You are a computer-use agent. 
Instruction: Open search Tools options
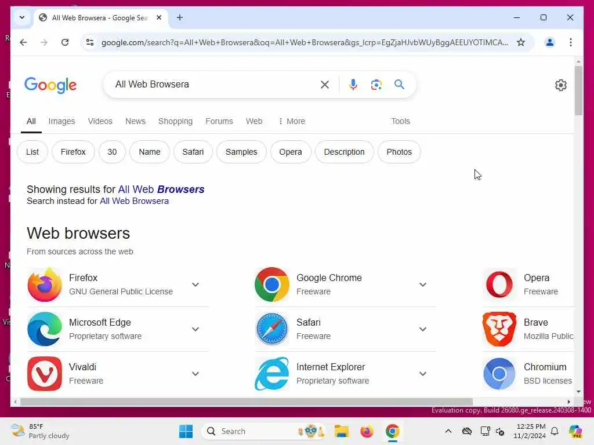[400, 121]
